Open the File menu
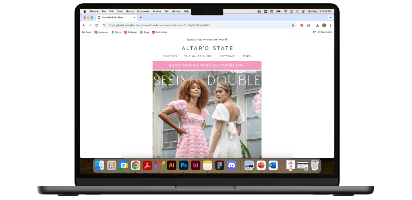This screenshot has height=200, width=412. click(104, 11)
